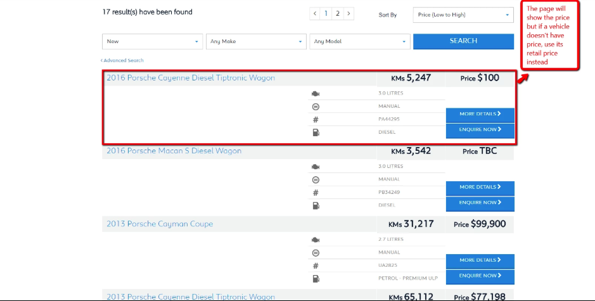
Task: Click ENQUIRE NOW for 2013 Cayman Coupe
Action: pos(480,277)
